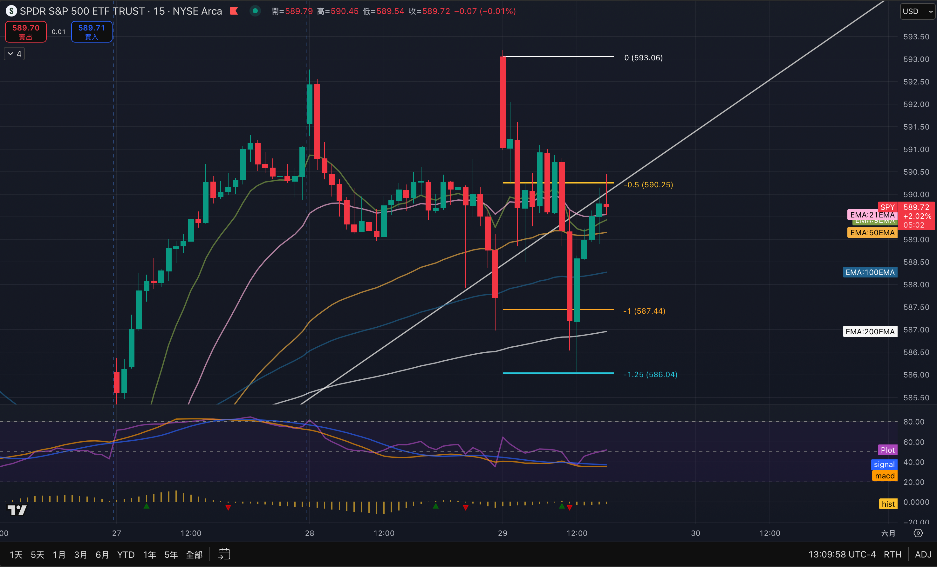Click the red down-triangle signal after 12:00 on 27
Viewport: 937px width, 567px height.
point(228,507)
